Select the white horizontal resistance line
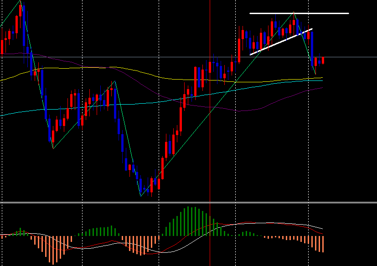The image size is (377, 266). point(299,14)
